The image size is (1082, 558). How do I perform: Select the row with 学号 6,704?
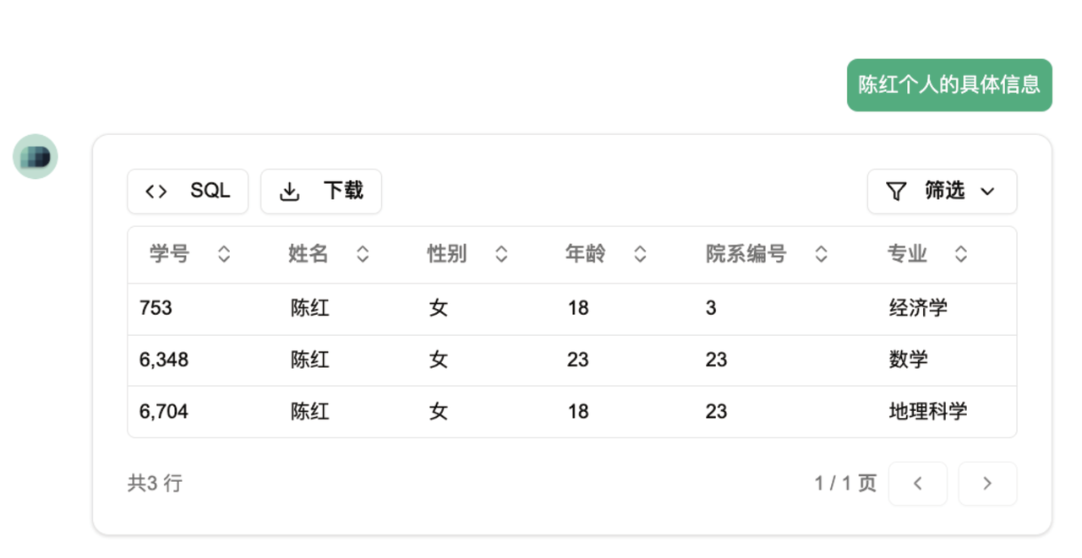pyautogui.click(x=164, y=412)
